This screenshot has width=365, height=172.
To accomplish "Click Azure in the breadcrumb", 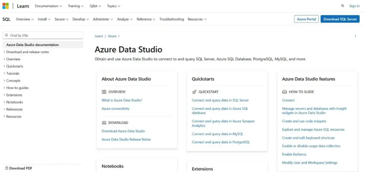I will tap(112, 36).
